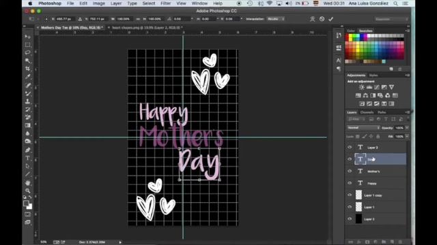
Task: Toggle lock all for layer
Action: 378,136
